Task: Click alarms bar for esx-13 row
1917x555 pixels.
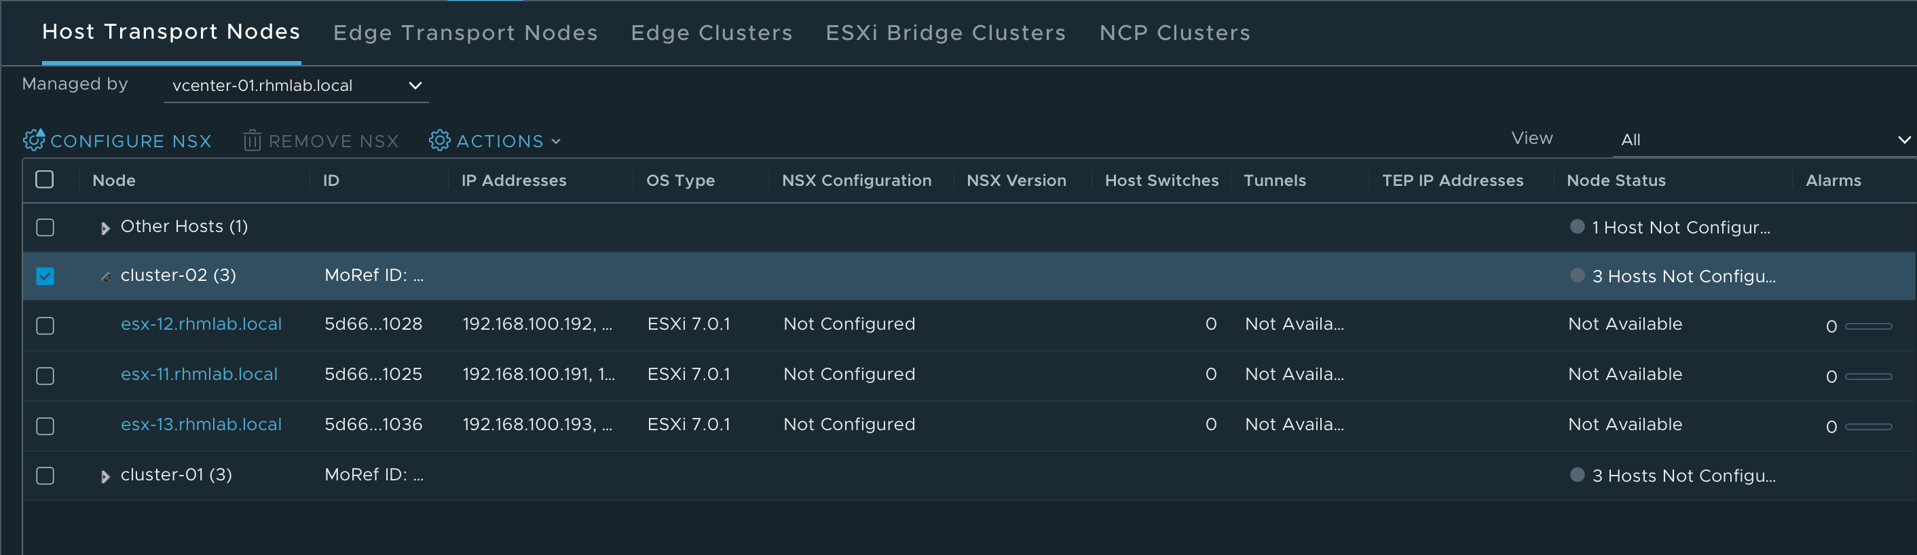Action: pos(1868,426)
